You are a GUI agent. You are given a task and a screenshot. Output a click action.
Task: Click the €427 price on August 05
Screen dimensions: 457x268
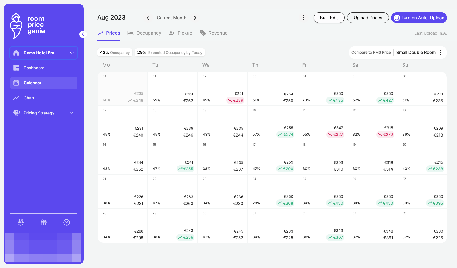385,100
